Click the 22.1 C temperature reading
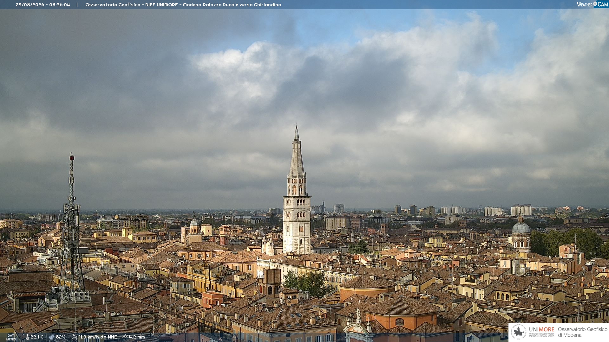The height and width of the screenshot is (342, 609). tap(37, 337)
